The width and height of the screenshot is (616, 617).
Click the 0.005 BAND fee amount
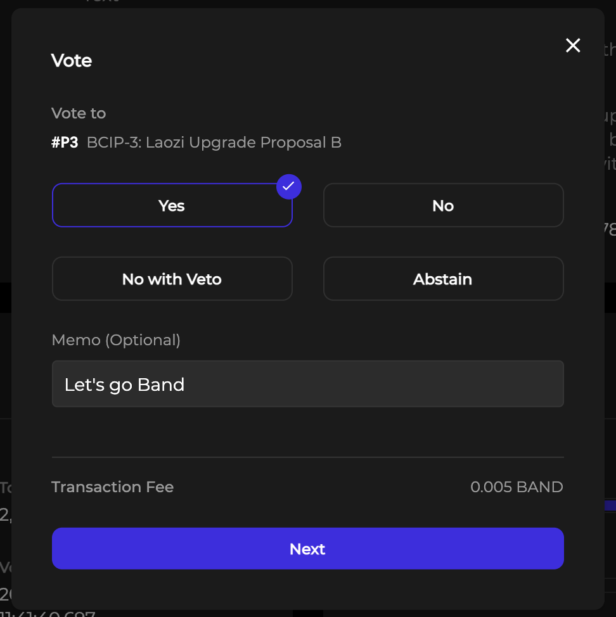point(517,487)
